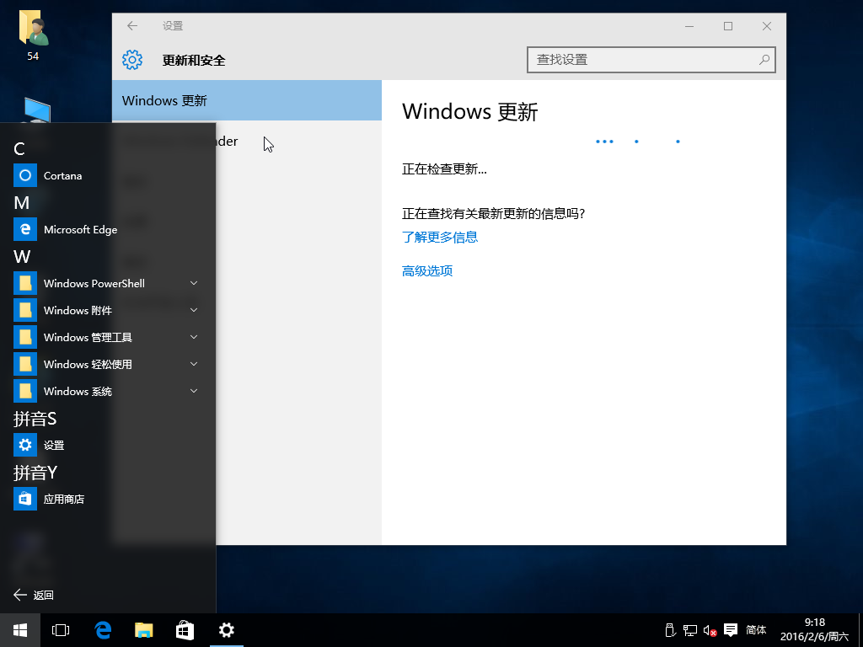Open the Action Center notification icon

pos(731,630)
